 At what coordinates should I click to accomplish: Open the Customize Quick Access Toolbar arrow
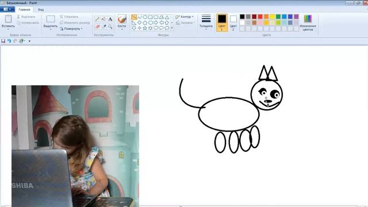(x=29, y=41)
